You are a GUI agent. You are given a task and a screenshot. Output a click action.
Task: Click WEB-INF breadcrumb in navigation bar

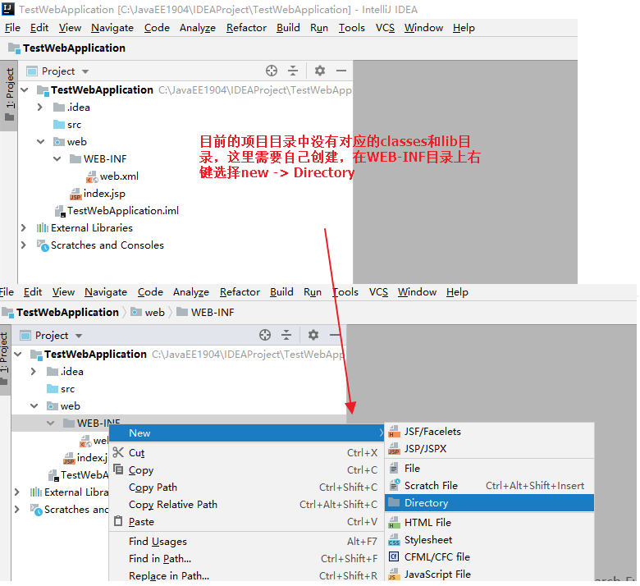click(x=206, y=313)
